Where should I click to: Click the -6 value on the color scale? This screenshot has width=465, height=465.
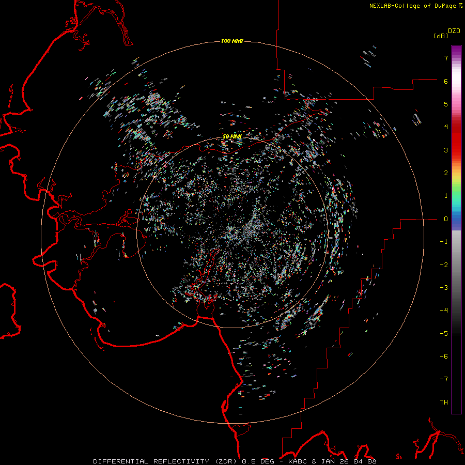[x=444, y=357]
